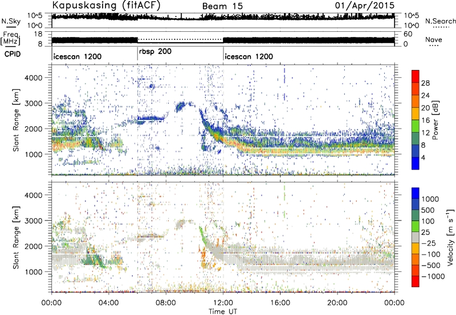Viewport: 456px width, 315px height.
Task: Click the dotted frequency line during rbsp period
Action: coord(180,39)
